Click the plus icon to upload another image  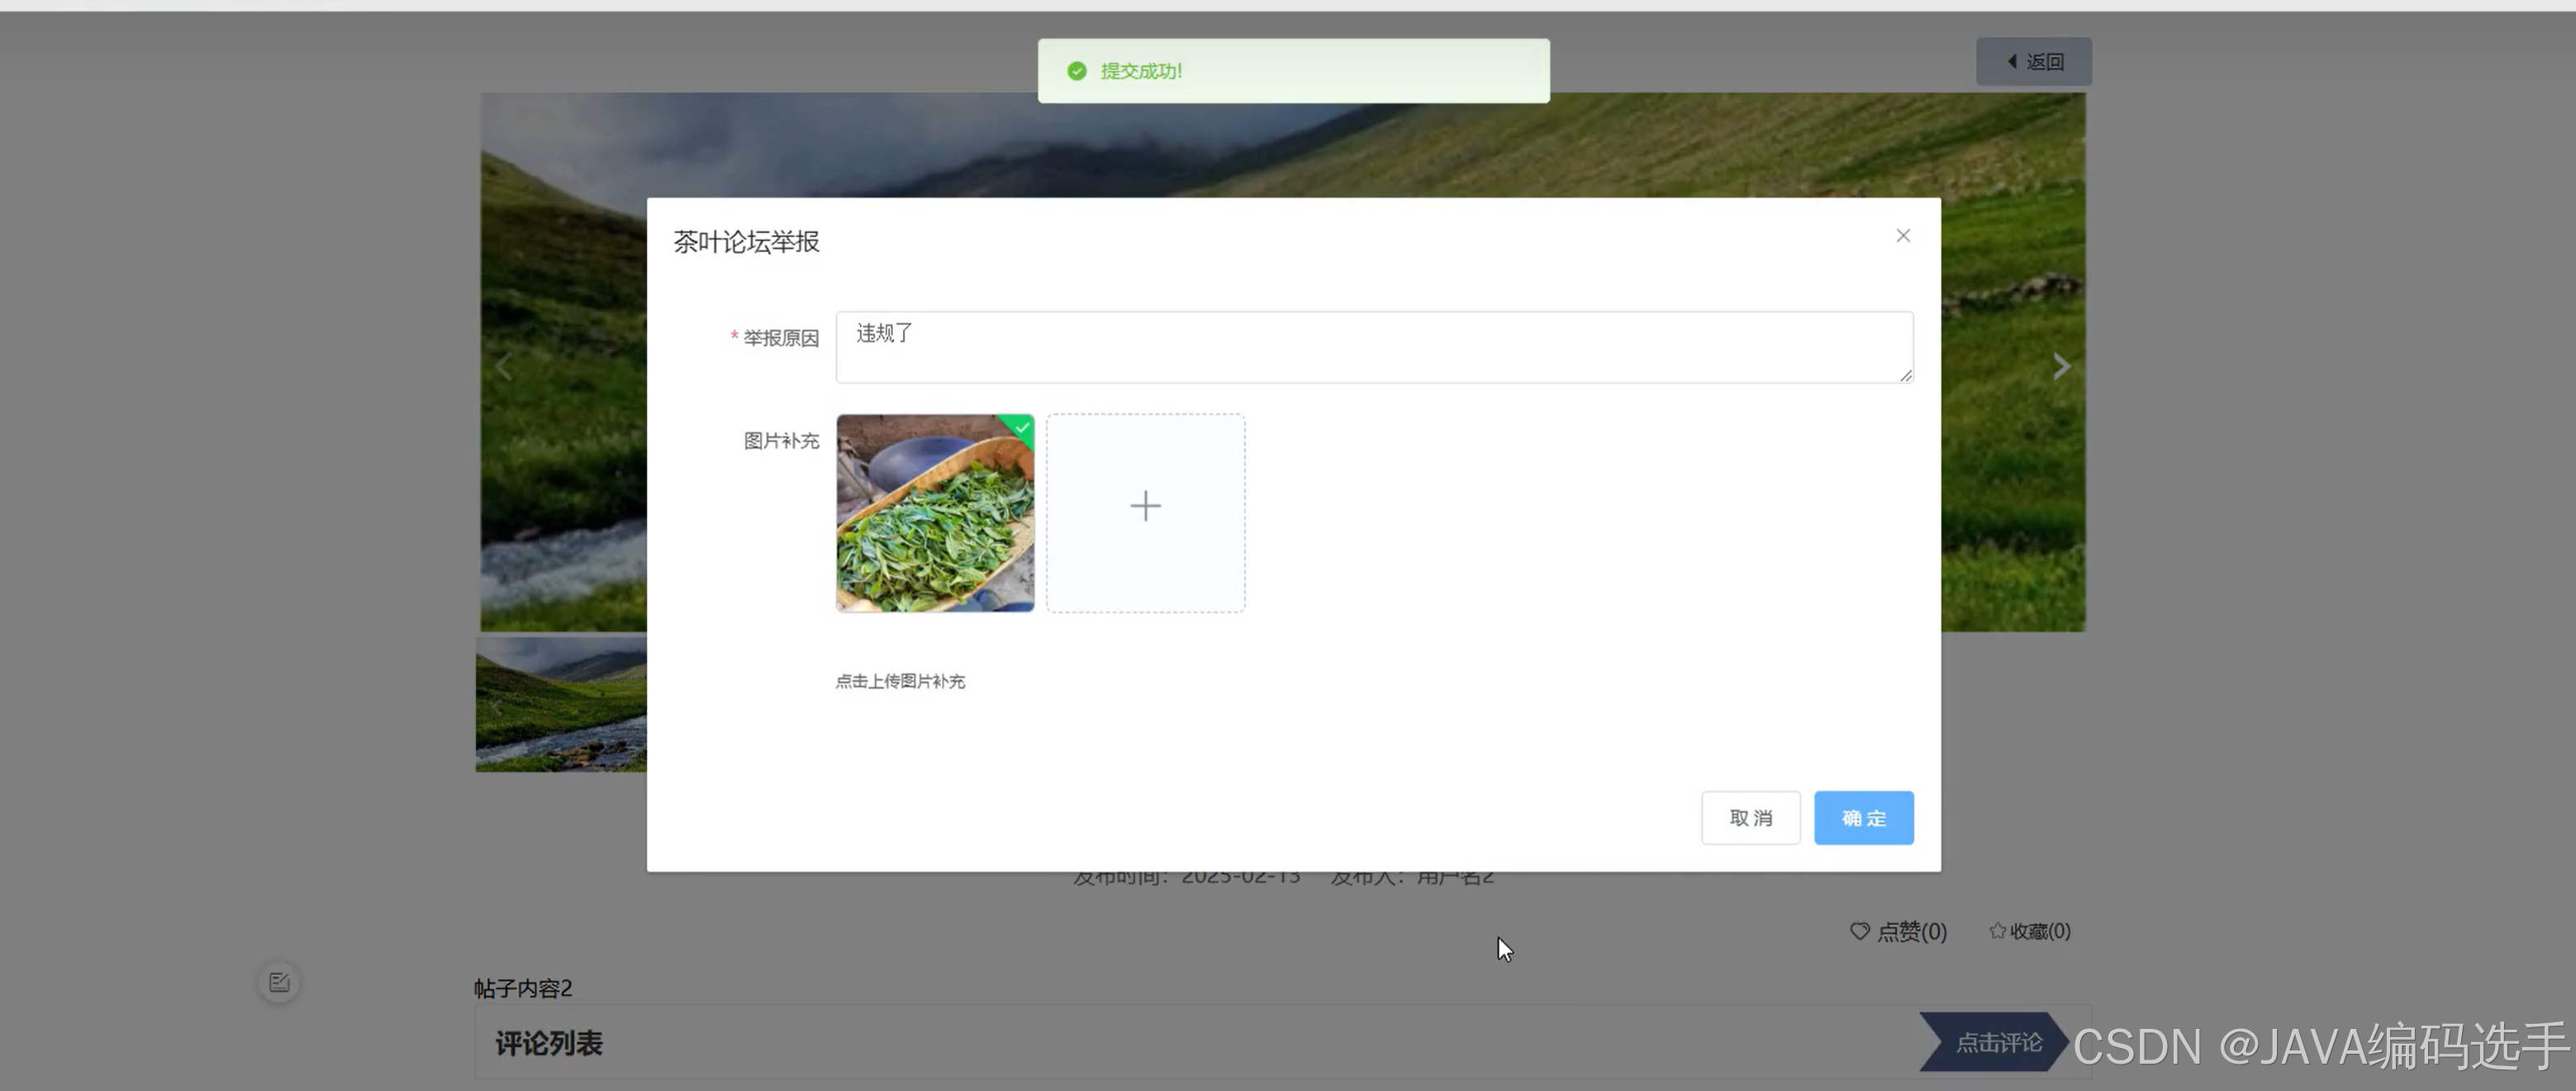click(1145, 507)
